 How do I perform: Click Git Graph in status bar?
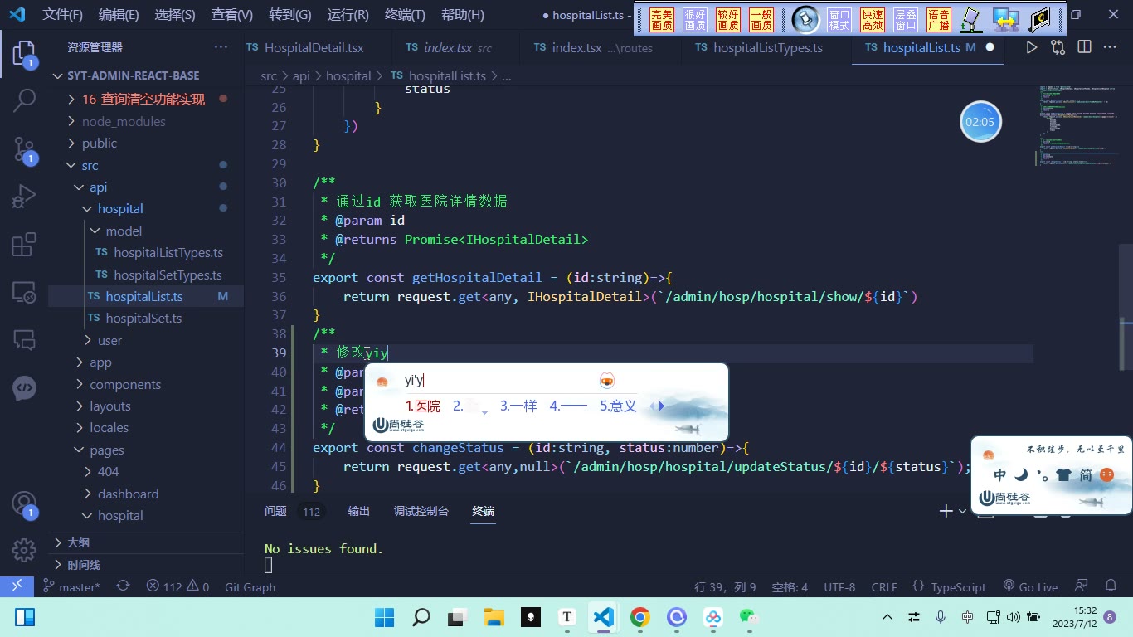[x=250, y=586]
